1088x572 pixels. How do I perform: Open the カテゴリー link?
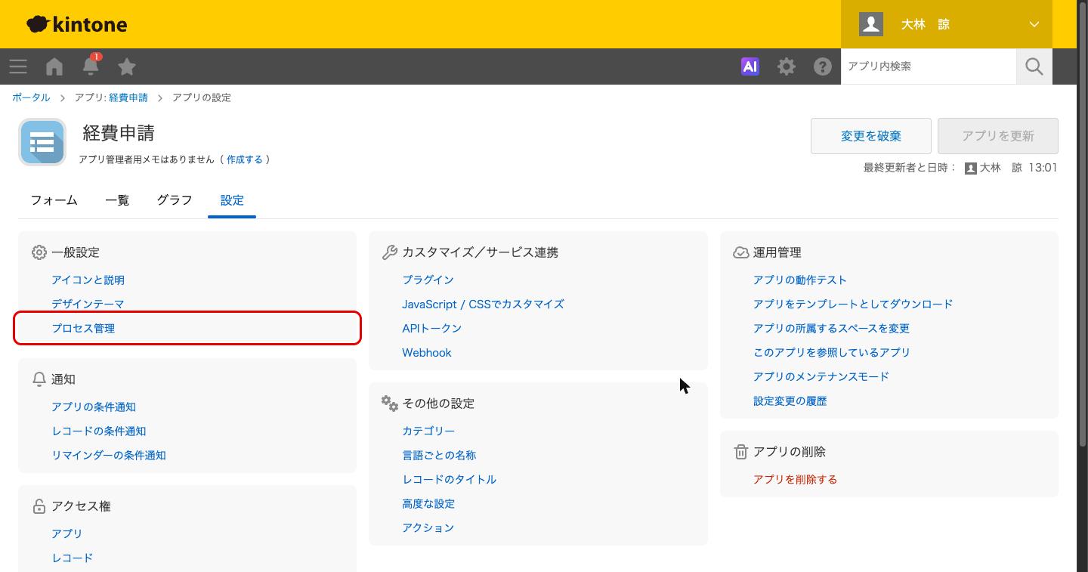pyautogui.click(x=428, y=431)
